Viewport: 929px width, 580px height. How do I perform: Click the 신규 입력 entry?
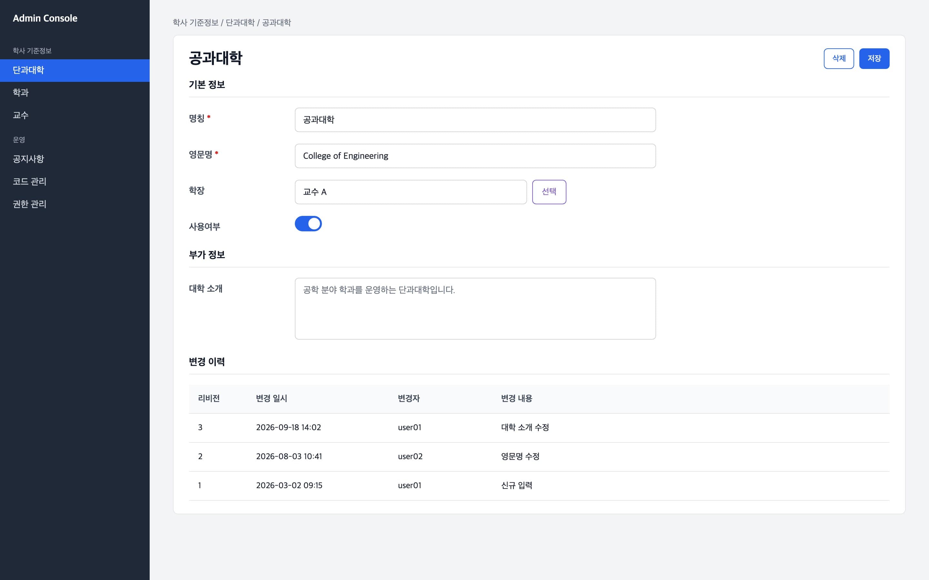click(x=516, y=485)
